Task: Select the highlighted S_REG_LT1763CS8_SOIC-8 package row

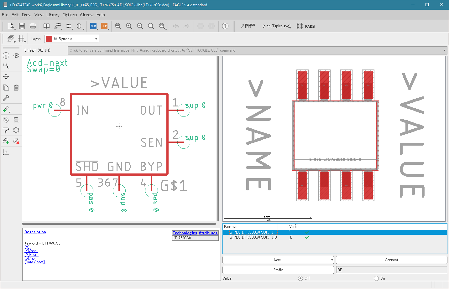Action: tap(335, 232)
